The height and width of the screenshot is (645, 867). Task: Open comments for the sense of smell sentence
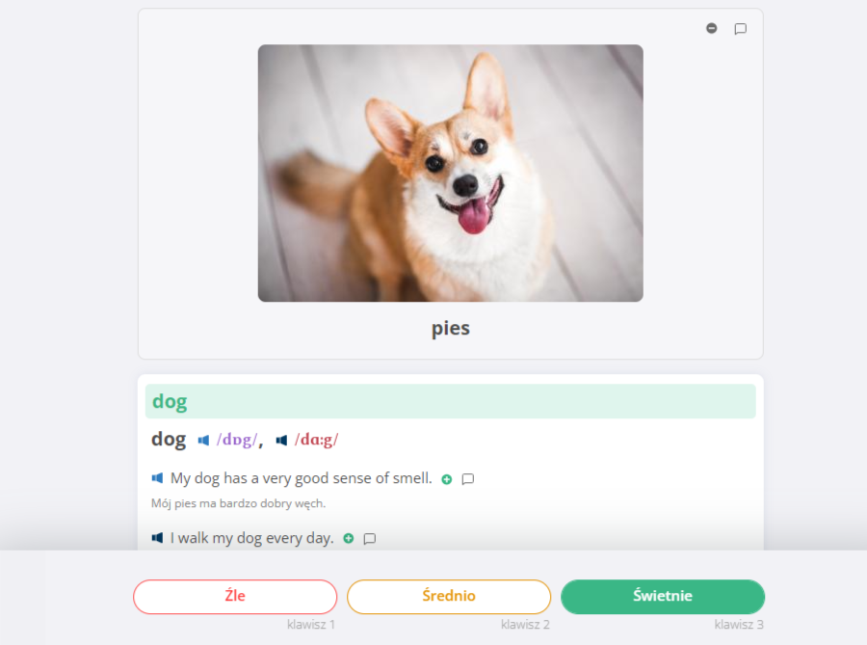click(468, 479)
